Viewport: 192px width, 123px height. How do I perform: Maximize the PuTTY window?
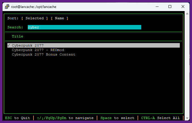click(170, 7)
